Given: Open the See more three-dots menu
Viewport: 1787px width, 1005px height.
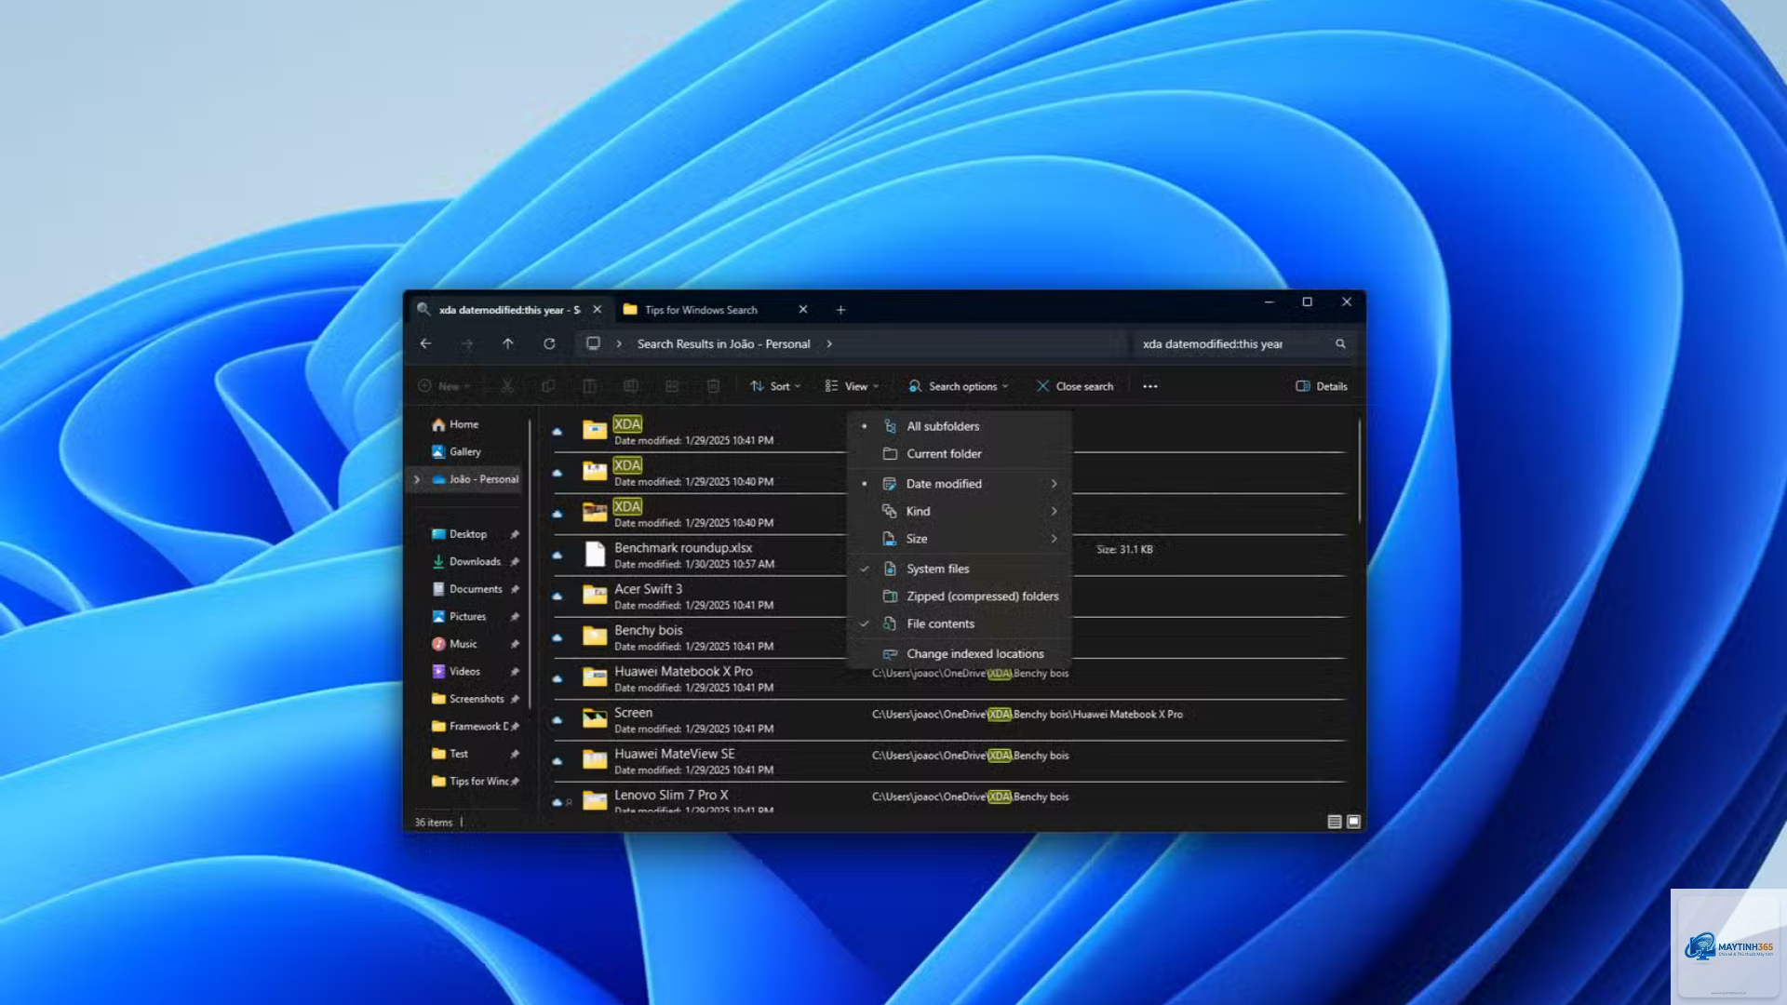Looking at the screenshot, I should point(1150,386).
